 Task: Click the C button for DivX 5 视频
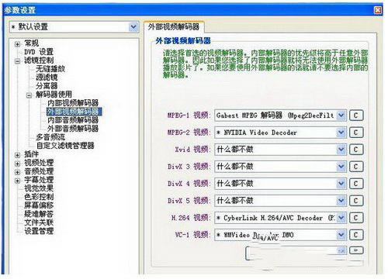pyautogui.click(x=356, y=201)
